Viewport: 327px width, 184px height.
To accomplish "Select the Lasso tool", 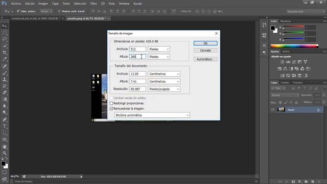I will 5,39.
